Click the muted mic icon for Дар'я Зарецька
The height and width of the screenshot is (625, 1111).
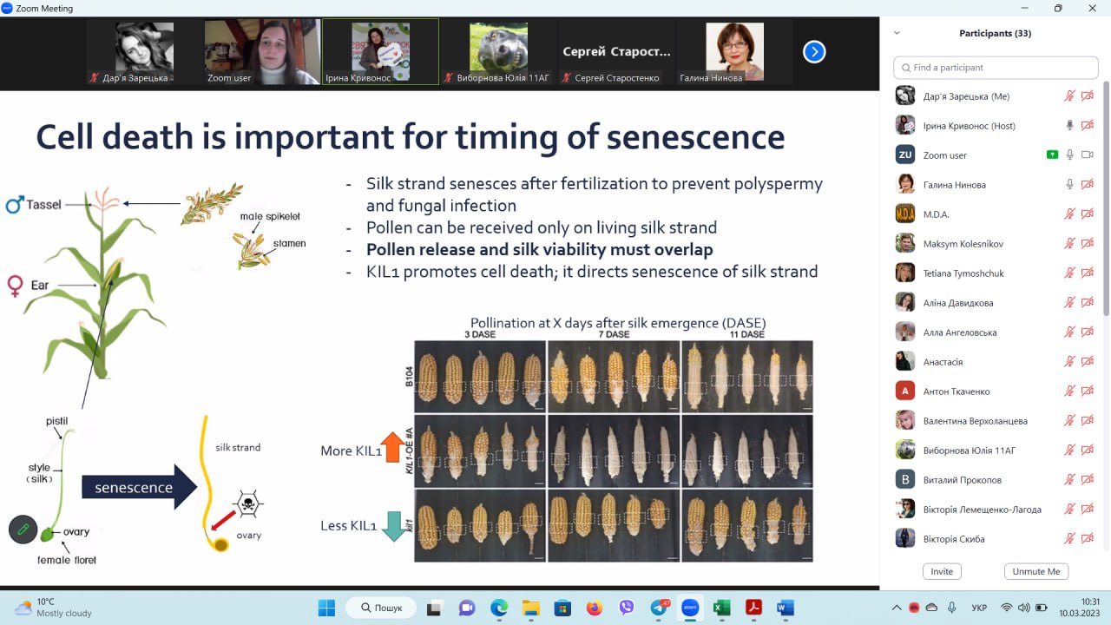[x=1069, y=96]
